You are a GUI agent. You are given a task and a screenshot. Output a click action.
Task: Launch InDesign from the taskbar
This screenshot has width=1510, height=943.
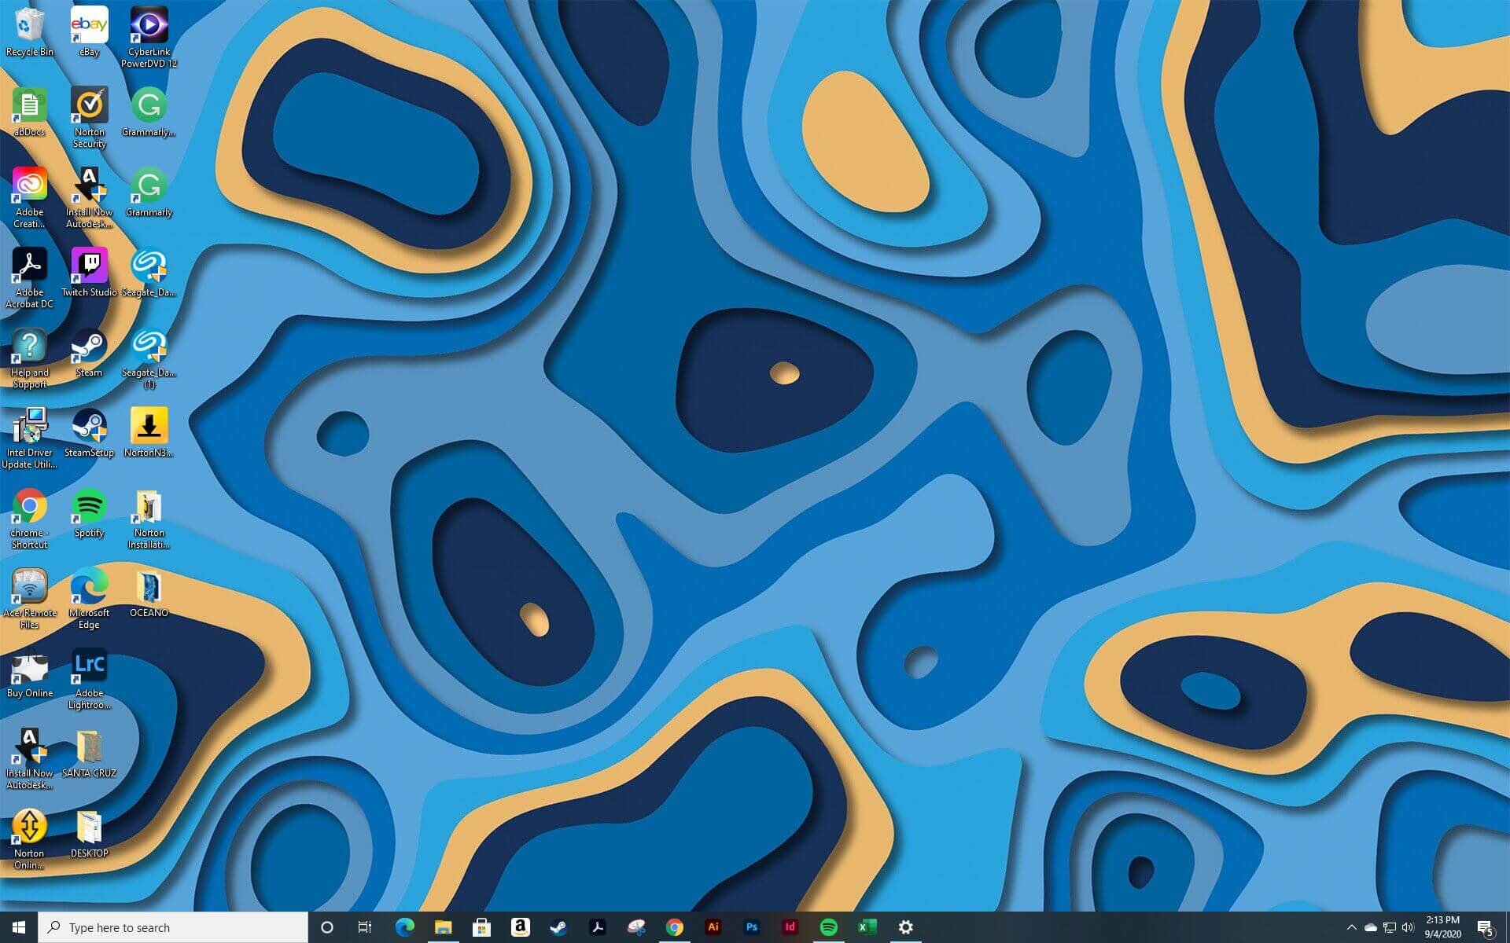point(790,926)
